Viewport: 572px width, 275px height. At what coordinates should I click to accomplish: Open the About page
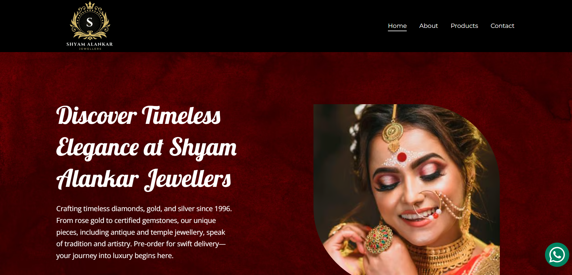point(428,26)
